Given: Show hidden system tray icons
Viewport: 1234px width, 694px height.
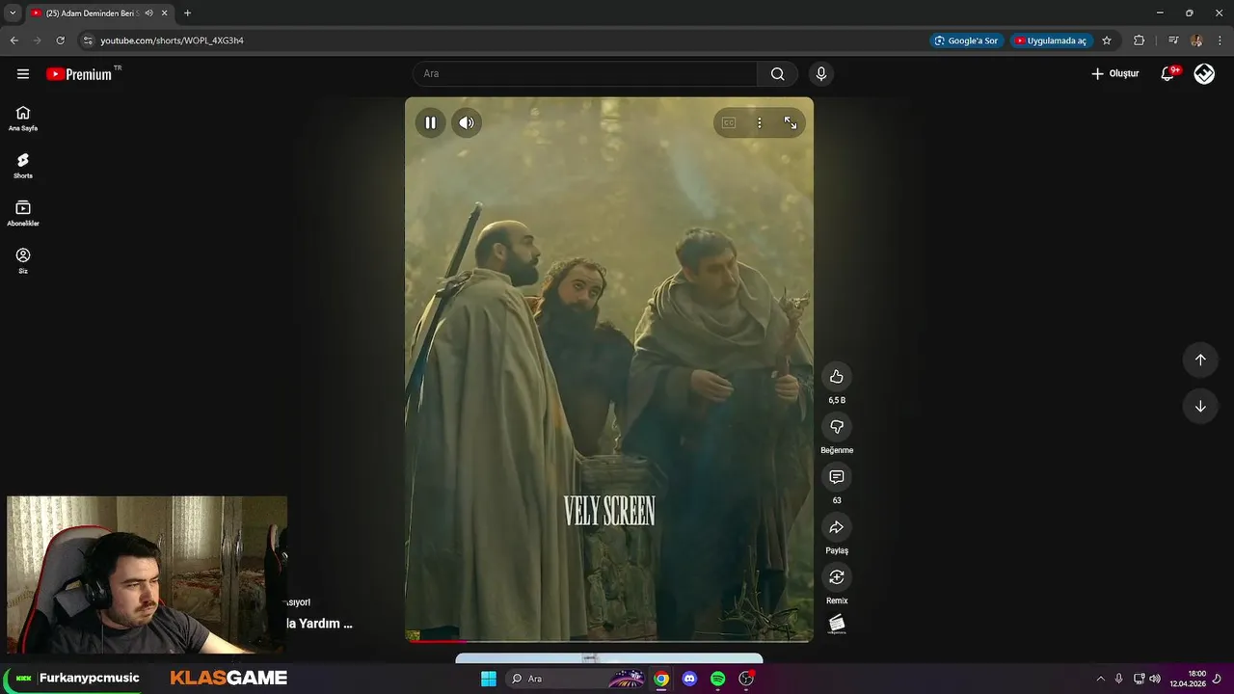Looking at the screenshot, I should tap(1100, 679).
